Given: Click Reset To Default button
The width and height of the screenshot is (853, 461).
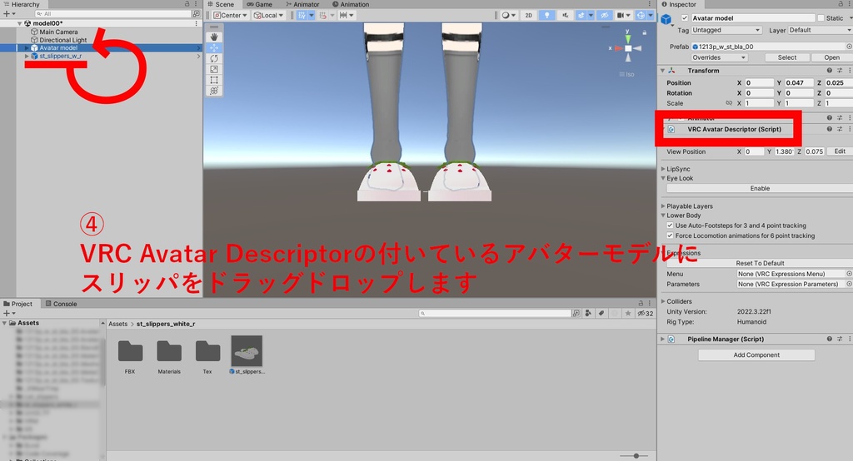Looking at the screenshot, I should coord(760,263).
